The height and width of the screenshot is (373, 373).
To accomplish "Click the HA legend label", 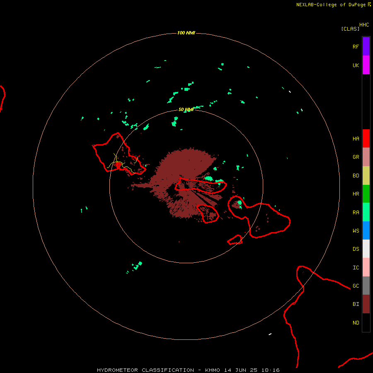I will pos(356,138).
